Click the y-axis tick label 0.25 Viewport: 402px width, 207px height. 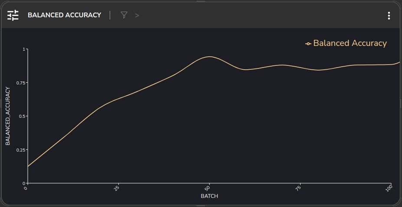point(20,150)
